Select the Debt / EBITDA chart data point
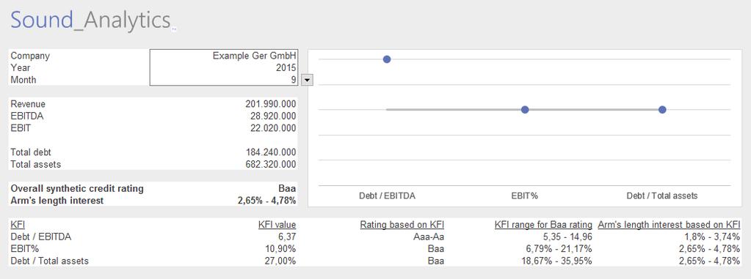The width and height of the screenshot is (751, 279). pos(387,59)
